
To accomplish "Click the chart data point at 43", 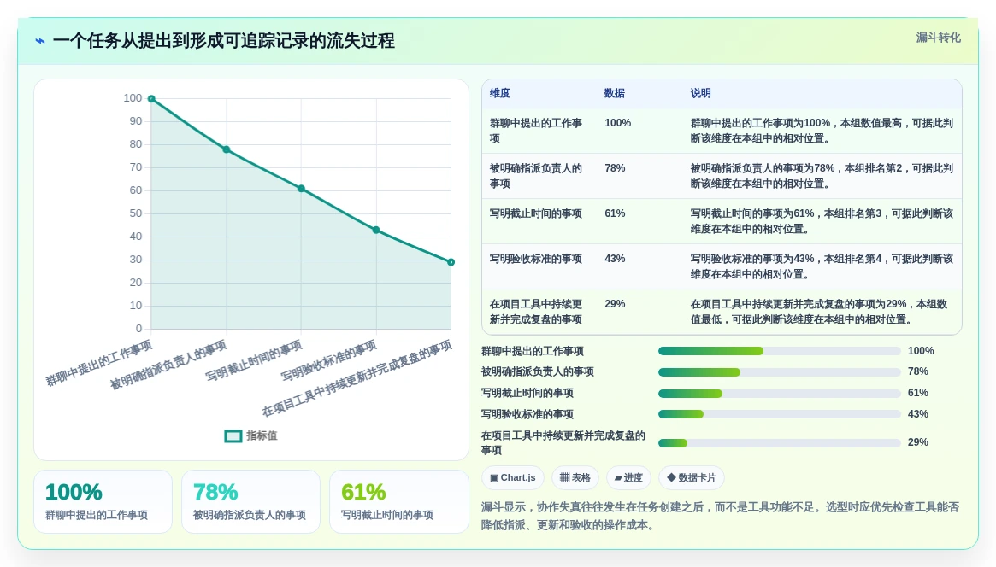I will 376,231.
